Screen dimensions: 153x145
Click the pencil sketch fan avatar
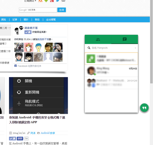point(39,57)
